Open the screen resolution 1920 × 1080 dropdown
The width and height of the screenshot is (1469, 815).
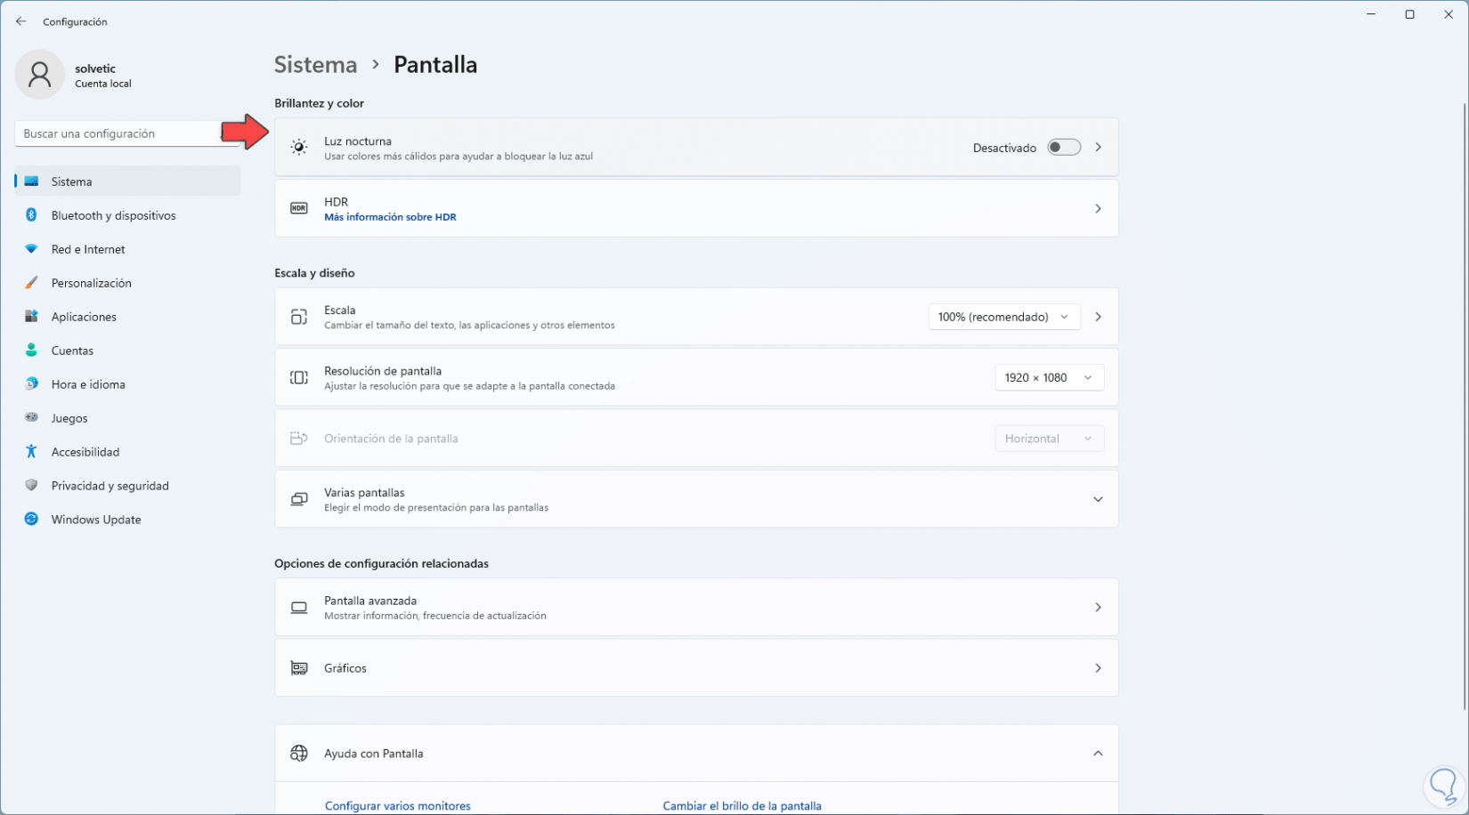[1049, 378]
